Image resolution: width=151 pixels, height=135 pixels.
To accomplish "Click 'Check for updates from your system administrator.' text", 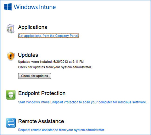I will pos(55,67).
